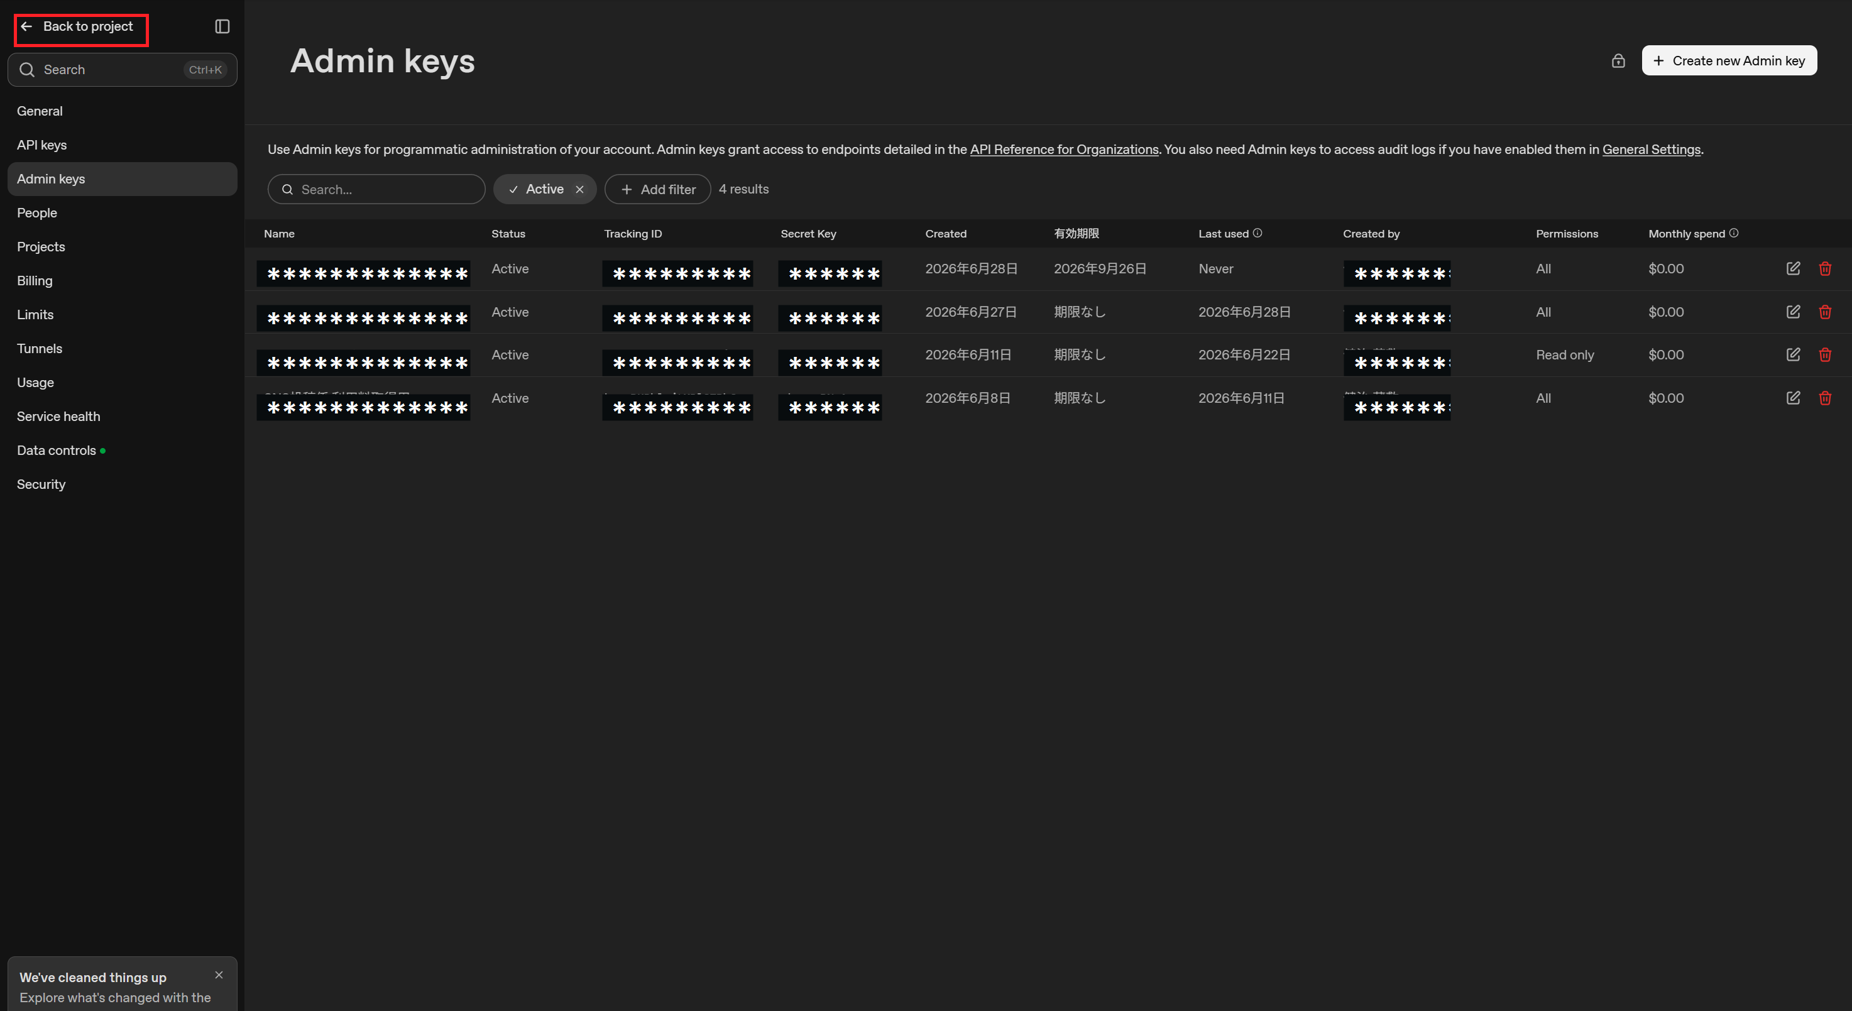This screenshot has height=1011, width=1852.
Task: Edit the key created 2026年6月8日
Action: pos(1793,398)
